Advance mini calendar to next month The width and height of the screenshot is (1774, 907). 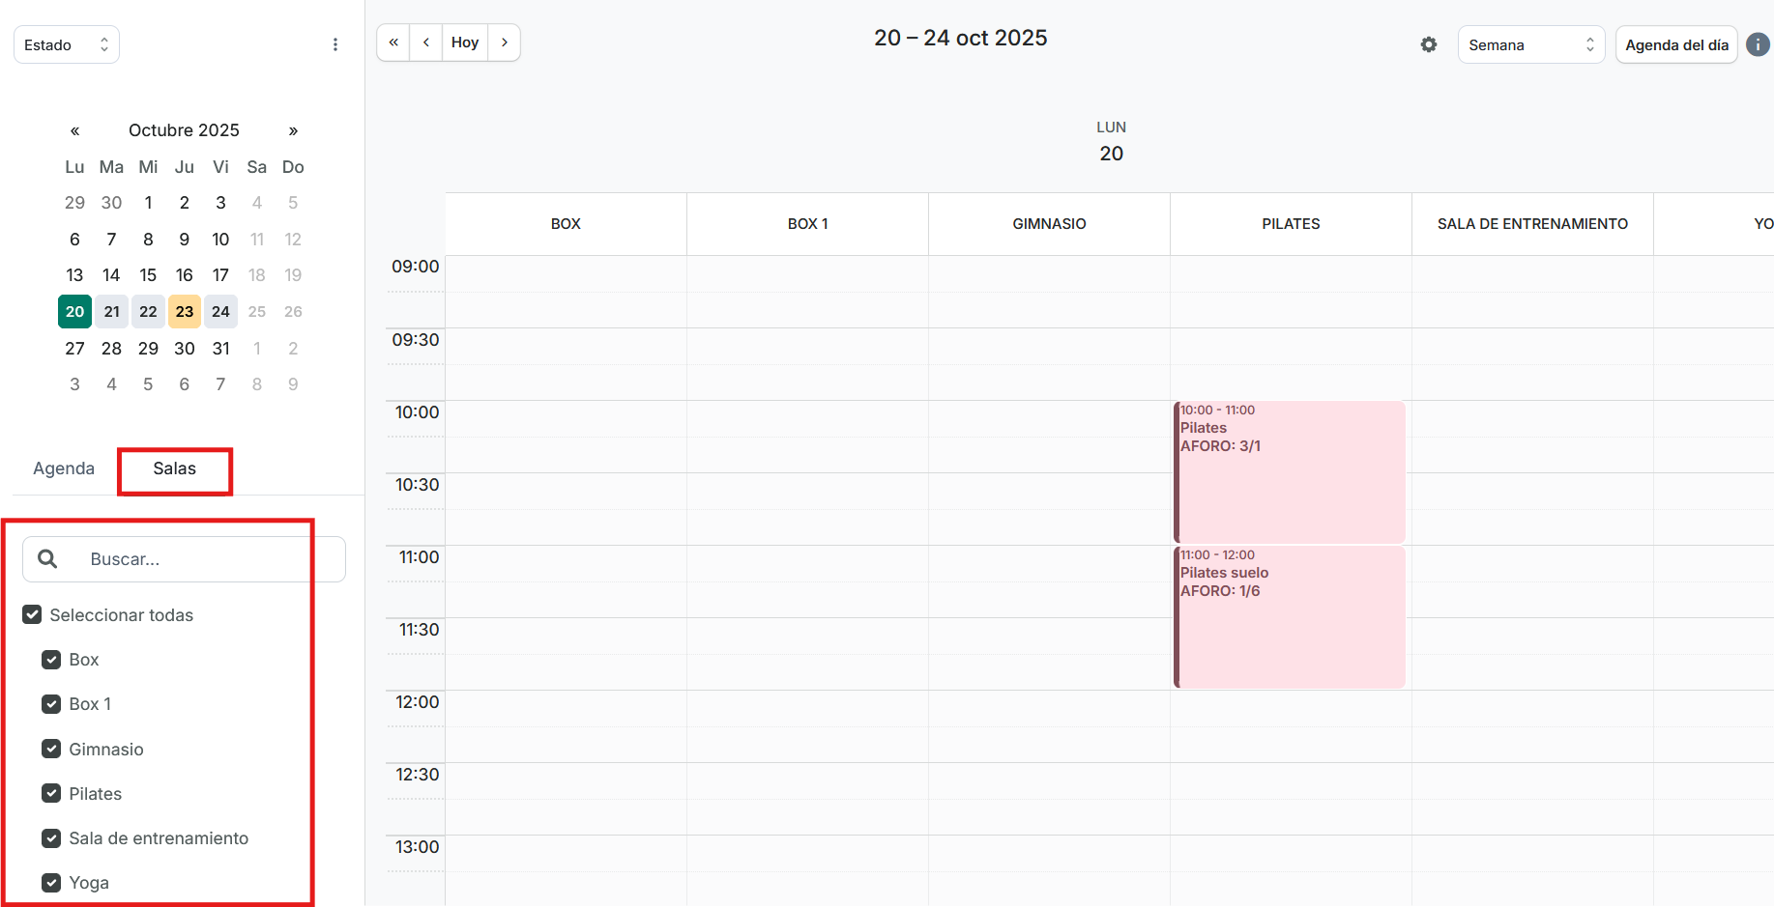coord(293,130)
